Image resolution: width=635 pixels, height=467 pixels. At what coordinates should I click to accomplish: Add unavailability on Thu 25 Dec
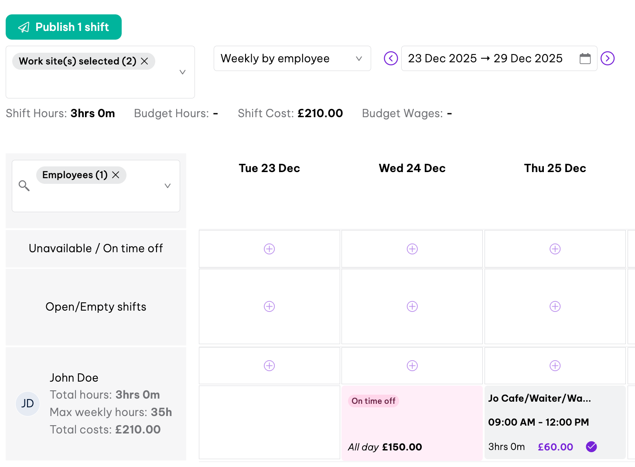coord(555,249)
